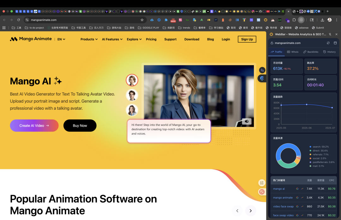The height and width of the screenshot is (220, 341).
Task: Unmute the avatar video
Action: (x=247, y=121)
